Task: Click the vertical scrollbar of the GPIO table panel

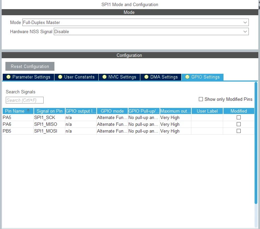Action: pos(256,143)
